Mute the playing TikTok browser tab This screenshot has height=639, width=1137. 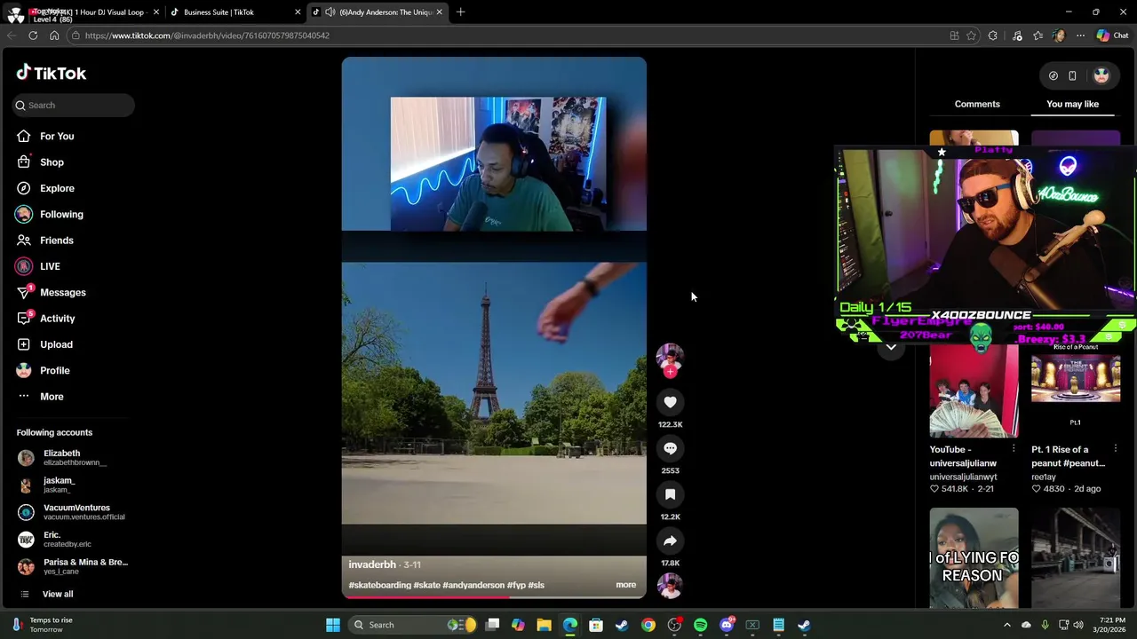pyautogui.click(x=330, y=12)
